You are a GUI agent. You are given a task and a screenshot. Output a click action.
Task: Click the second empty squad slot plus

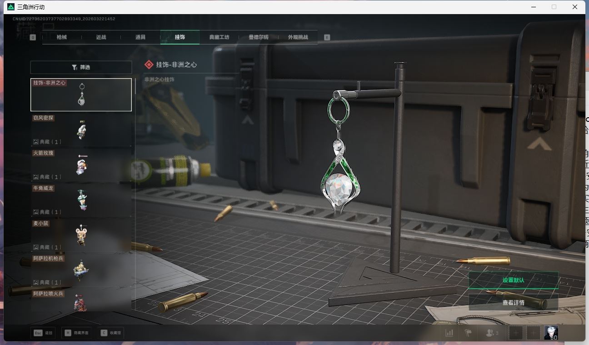coord(533,333)
